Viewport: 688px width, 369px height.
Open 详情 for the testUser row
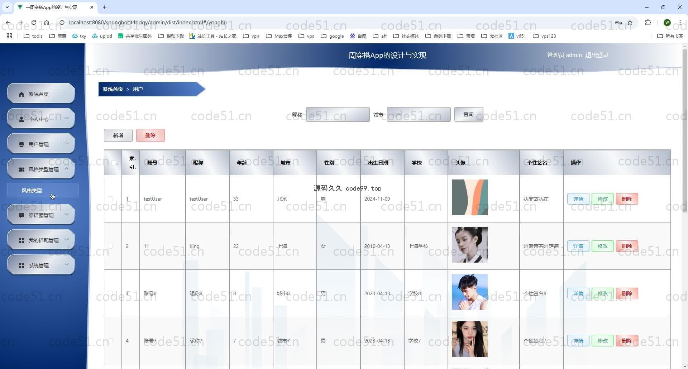(x=578, y=199)
